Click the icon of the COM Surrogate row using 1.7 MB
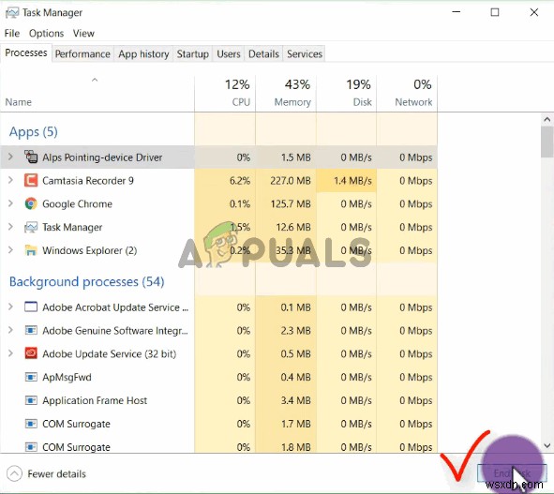The width and height of the screenshot is (554, 494). (x=31, y=424)
